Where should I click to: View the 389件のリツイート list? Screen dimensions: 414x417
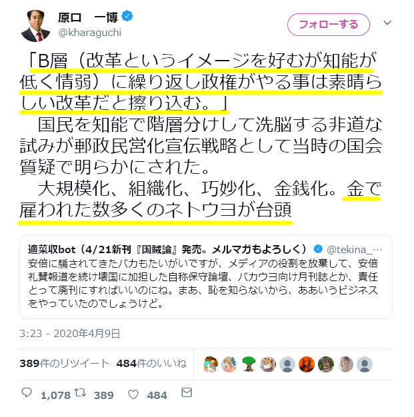point(65,363)
